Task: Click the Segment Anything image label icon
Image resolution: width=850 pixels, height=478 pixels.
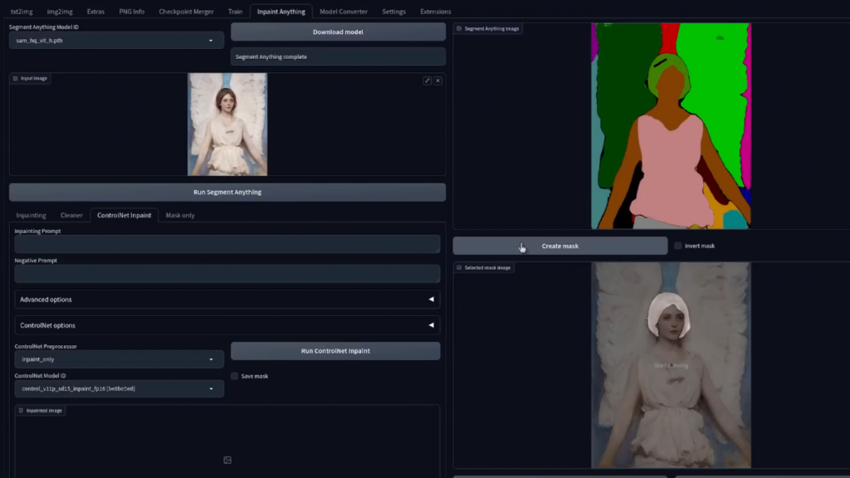Action: [459, 28]
